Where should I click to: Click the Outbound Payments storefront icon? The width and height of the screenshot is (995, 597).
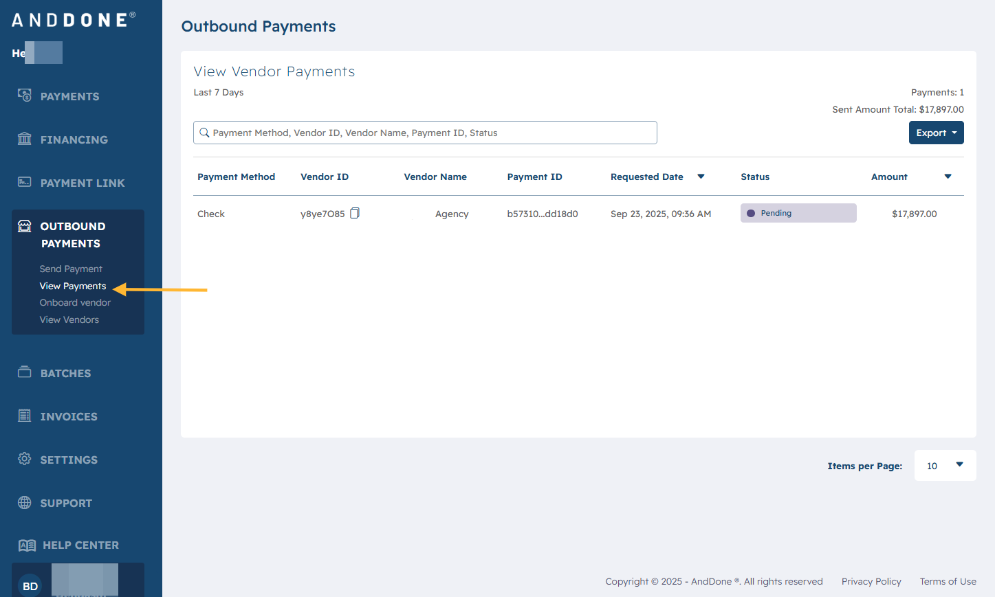(x=25, y=226)
